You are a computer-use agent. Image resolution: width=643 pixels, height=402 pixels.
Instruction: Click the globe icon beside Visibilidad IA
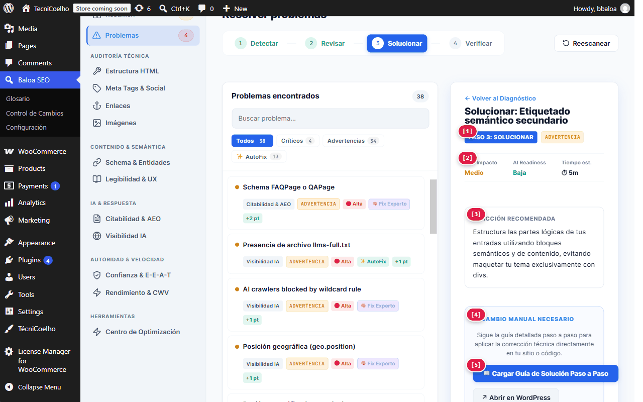[x=97, y=236]
